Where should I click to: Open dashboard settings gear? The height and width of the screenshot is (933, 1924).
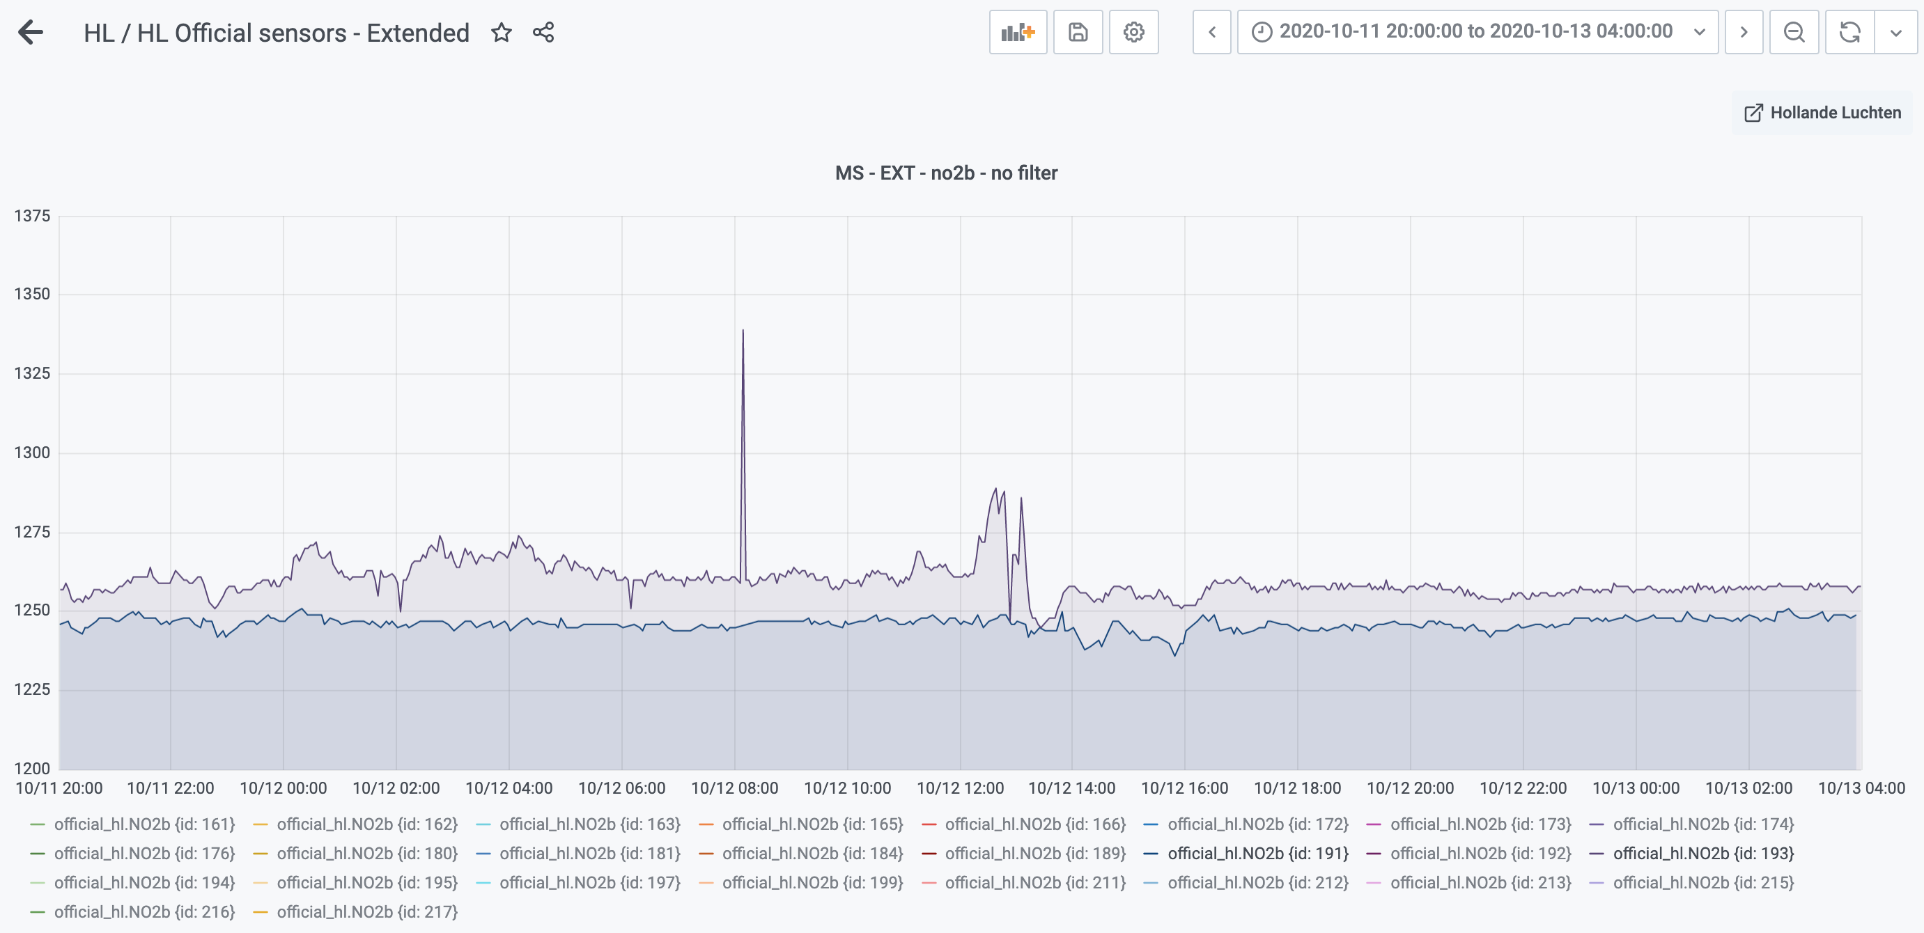(x=1133, y=32)
